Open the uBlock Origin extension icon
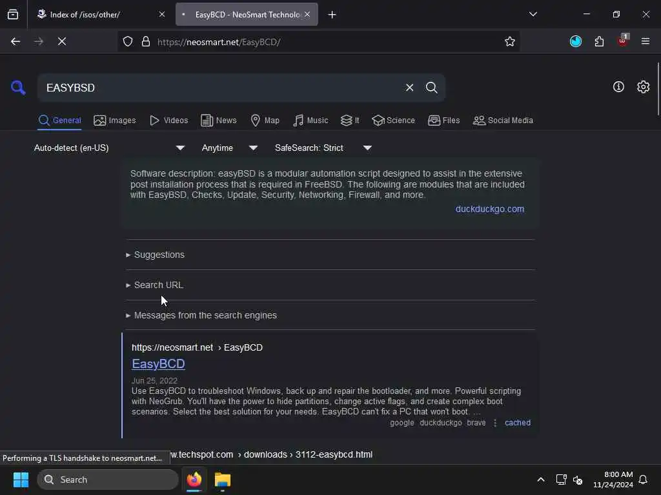Screen dimensions: 661x495 point(623,41)
